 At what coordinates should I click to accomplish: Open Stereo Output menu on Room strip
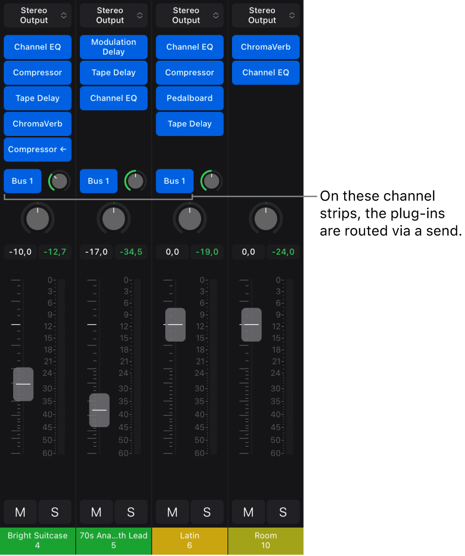266,15
